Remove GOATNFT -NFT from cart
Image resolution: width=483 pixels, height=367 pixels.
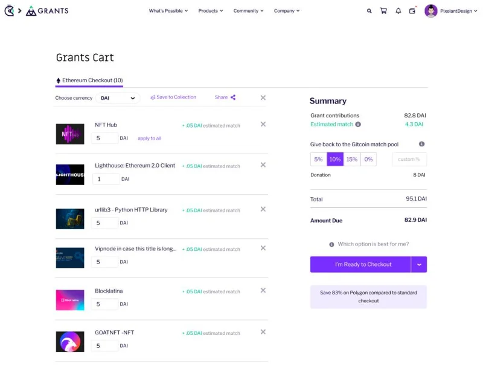coord(263,332)
